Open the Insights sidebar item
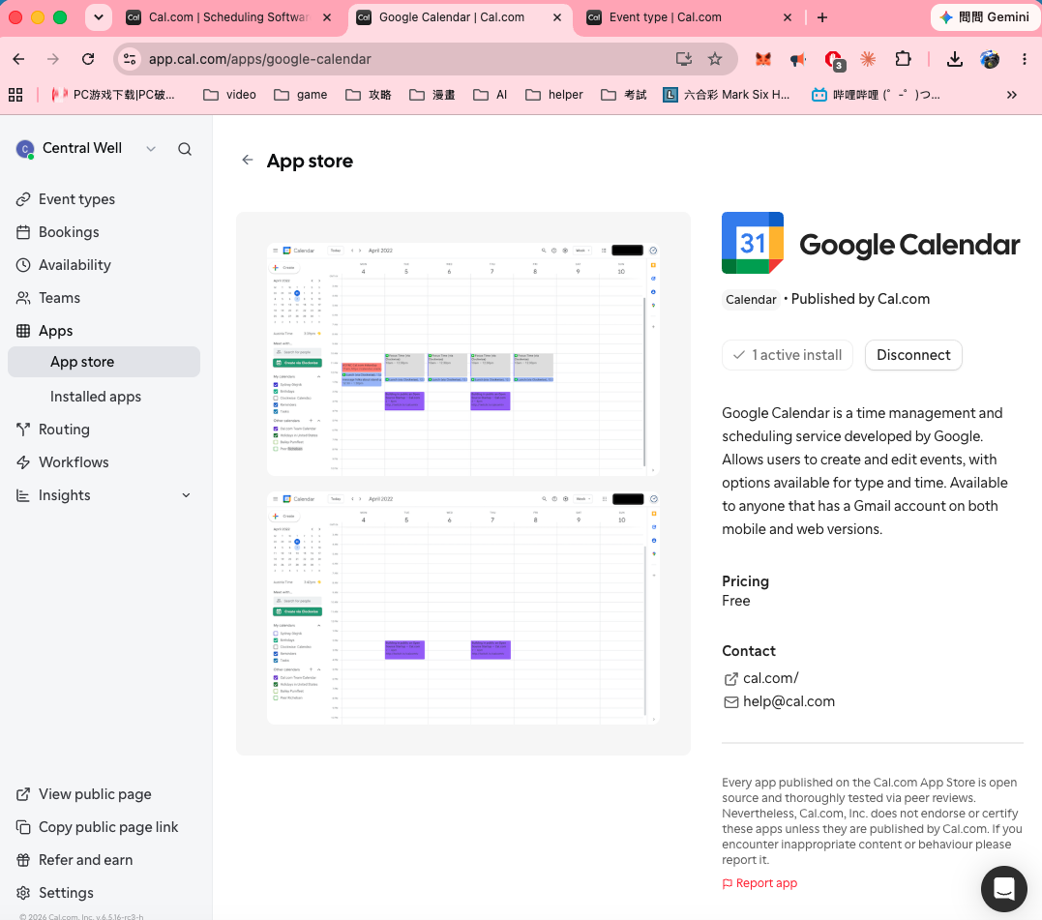This screenshot has height=920, width=1042. pos(65,495)
